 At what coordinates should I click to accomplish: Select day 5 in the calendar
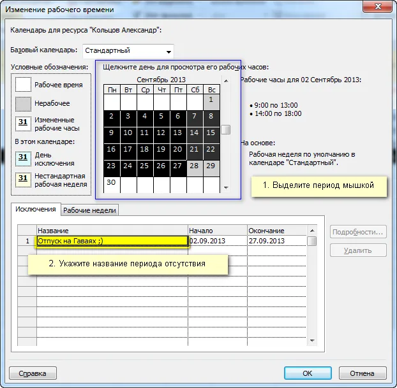coord(161,119)
